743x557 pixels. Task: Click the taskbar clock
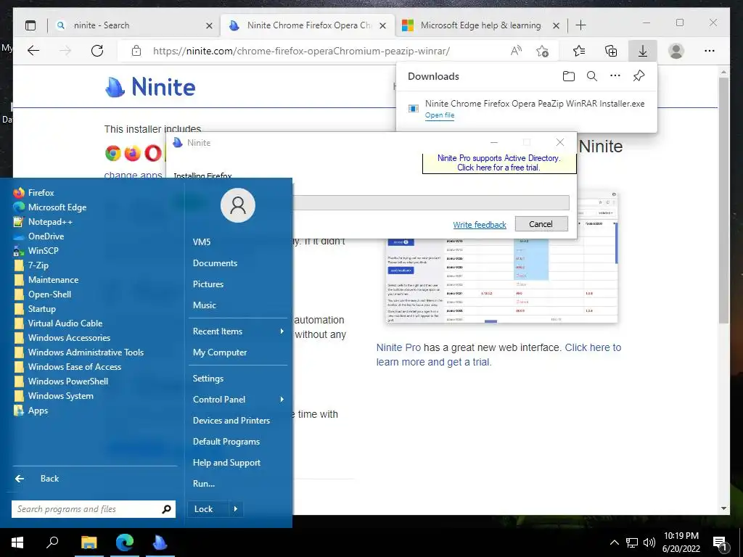[x=681, y=542]
